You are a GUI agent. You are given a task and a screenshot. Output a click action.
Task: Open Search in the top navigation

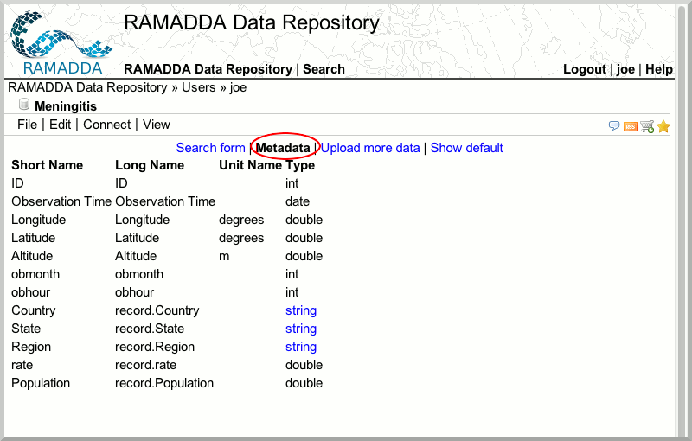[324, 69]
